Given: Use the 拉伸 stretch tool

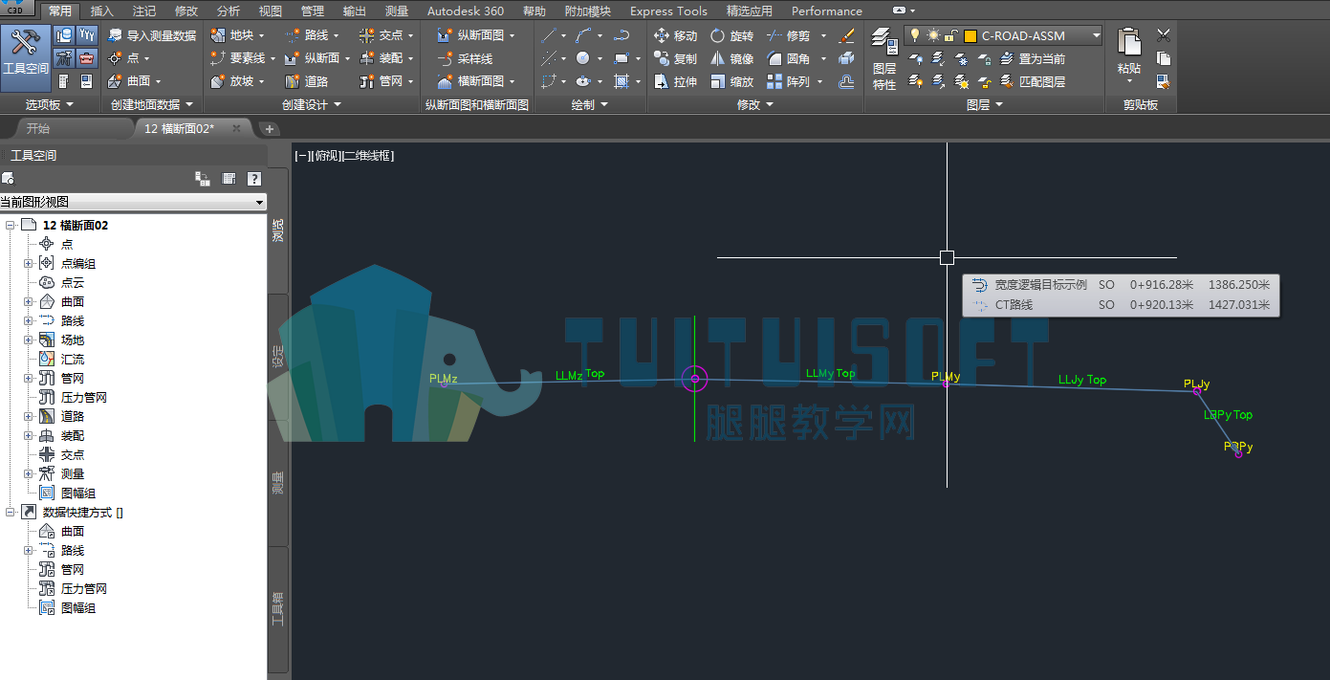Looking at the screenshot, I should pyautogui.click(x=676, y=81).
